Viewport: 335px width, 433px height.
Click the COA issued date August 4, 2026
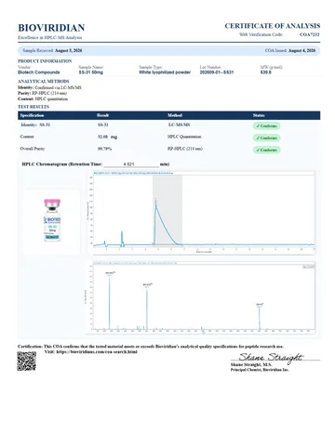point(301,50)
